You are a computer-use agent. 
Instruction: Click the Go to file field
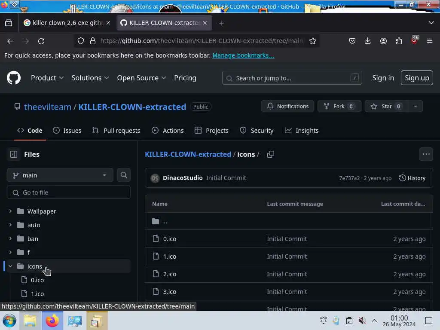[68, 192]
